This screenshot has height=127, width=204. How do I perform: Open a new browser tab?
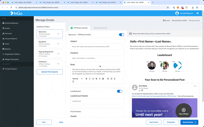(x=153, y=3)
